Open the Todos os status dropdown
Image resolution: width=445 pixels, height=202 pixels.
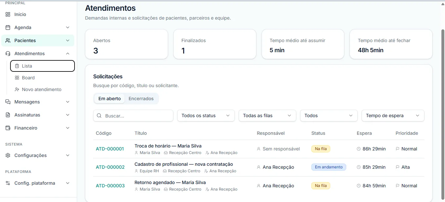coord(206,116)
